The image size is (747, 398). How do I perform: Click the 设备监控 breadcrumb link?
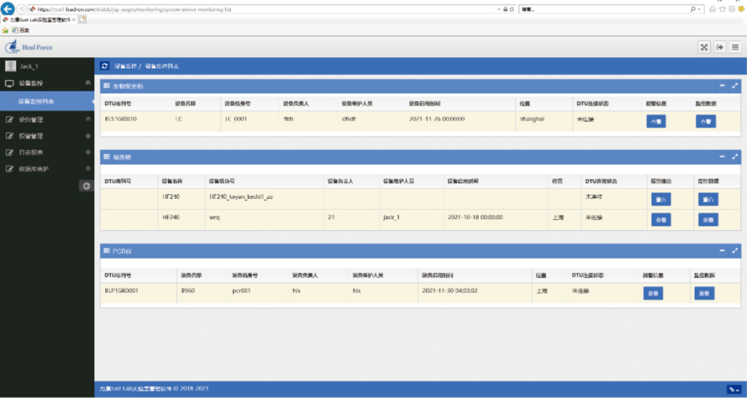pos(125,66)
